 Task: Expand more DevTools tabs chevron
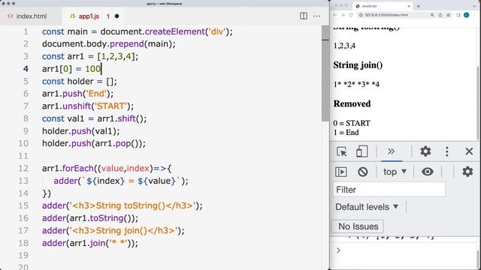[391, 151]
